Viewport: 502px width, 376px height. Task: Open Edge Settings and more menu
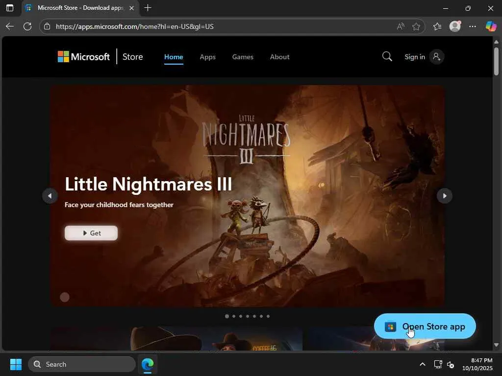473,26
